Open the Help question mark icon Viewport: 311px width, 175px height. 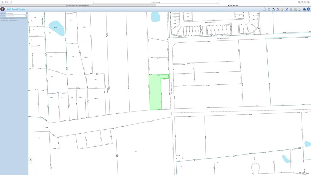[308, 9]
